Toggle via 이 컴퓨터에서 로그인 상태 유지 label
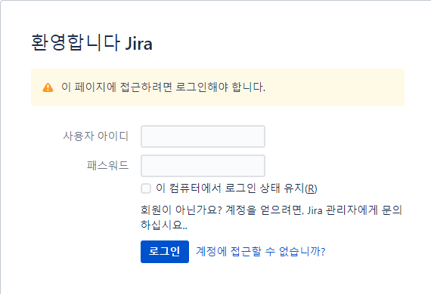This screenshot has width=431, height=294. pos(237,188)
